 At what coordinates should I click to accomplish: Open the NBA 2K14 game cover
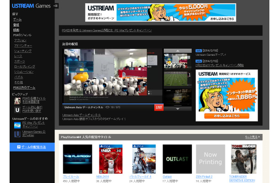pyautogui.click(x=111, y=159)
